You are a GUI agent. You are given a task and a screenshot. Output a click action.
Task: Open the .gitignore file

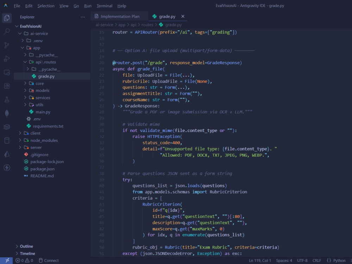pyautogui.click(x=39, y=155)
